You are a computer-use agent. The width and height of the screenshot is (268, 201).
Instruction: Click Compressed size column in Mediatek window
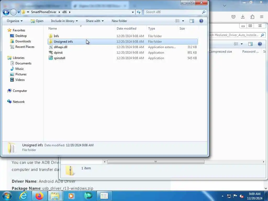(x=220, y=52)
